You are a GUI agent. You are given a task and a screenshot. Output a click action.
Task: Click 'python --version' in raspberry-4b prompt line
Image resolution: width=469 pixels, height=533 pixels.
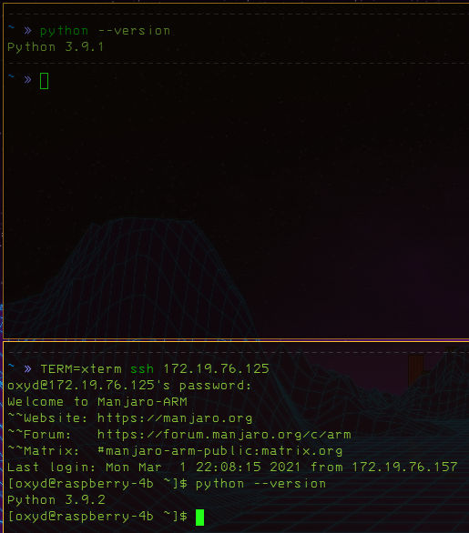(261, 484)
